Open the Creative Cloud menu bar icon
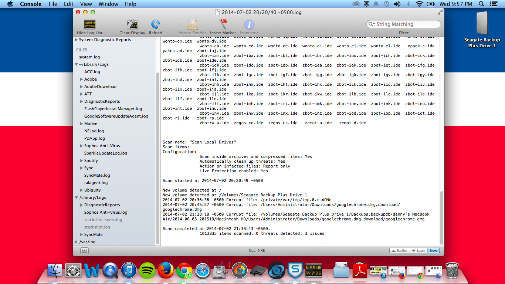This screenshot has width=505, height=284. coord(356,4)
